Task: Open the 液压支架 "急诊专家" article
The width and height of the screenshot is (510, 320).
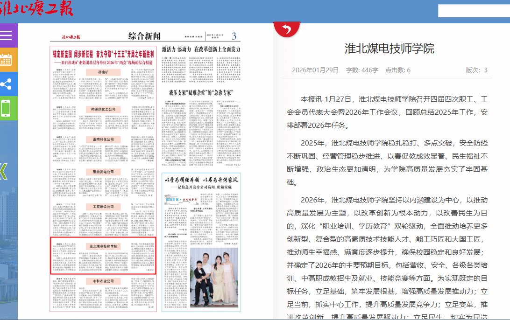Action: point(201,92)
